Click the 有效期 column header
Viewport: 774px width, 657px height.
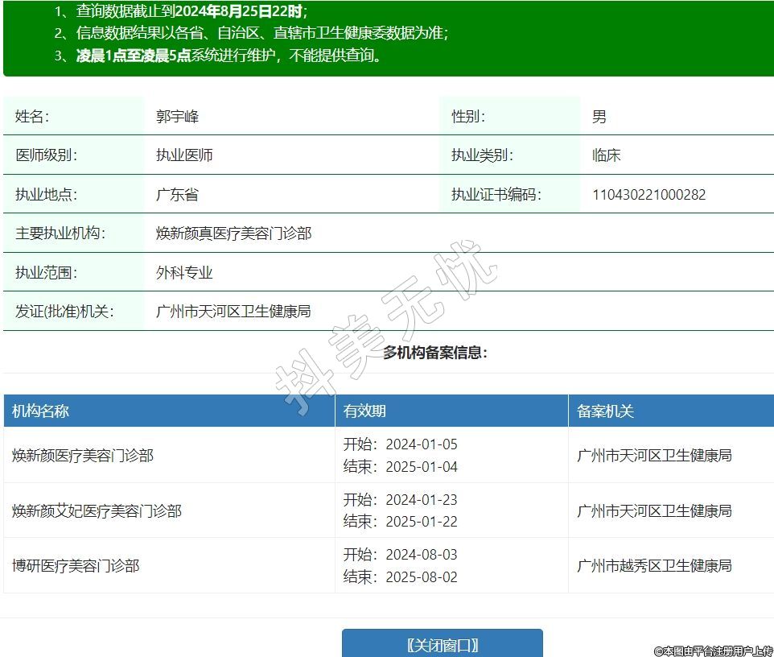point(364,411)
